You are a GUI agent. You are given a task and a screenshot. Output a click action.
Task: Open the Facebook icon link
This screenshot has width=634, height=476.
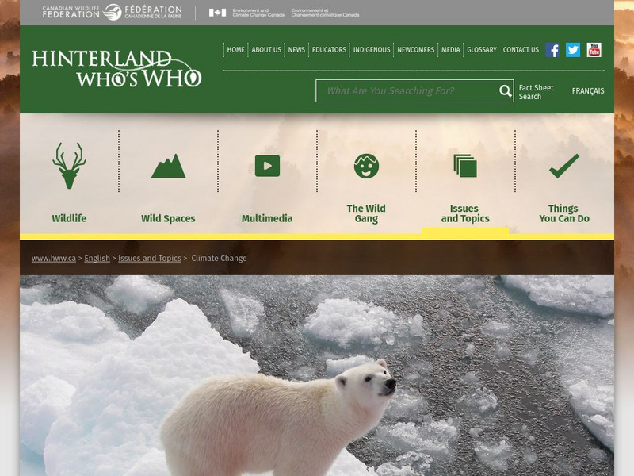[x=552, y=50]
